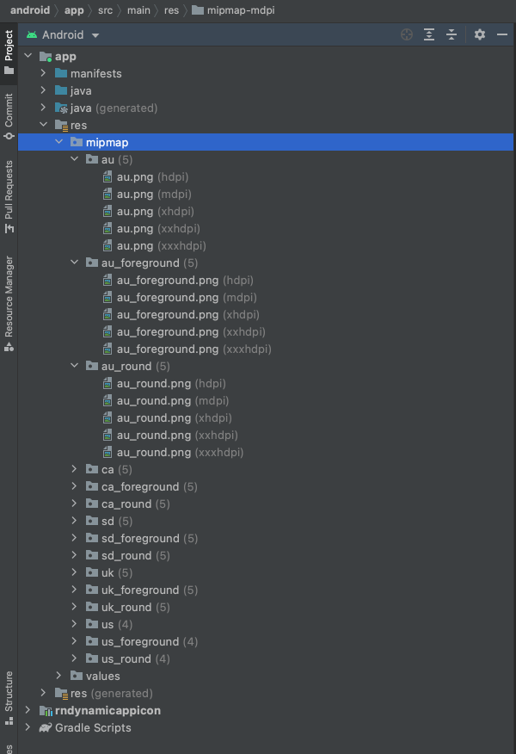Viewport: 516px width, 754px height.
Task: Open the Pull Requests side tab
Action: (x=9, y=196)
